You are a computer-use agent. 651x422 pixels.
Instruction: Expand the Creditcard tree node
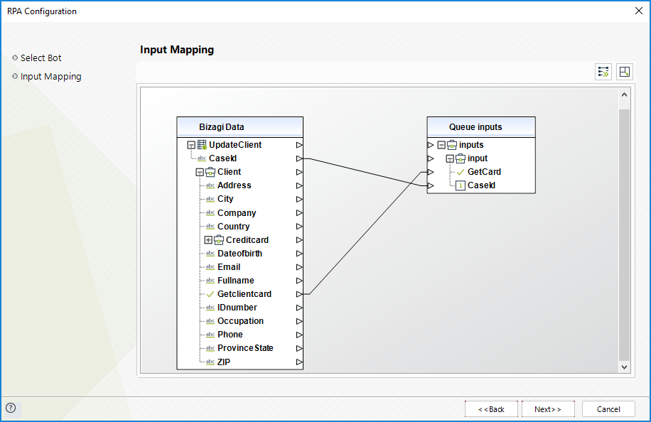[x=208, y=240]
